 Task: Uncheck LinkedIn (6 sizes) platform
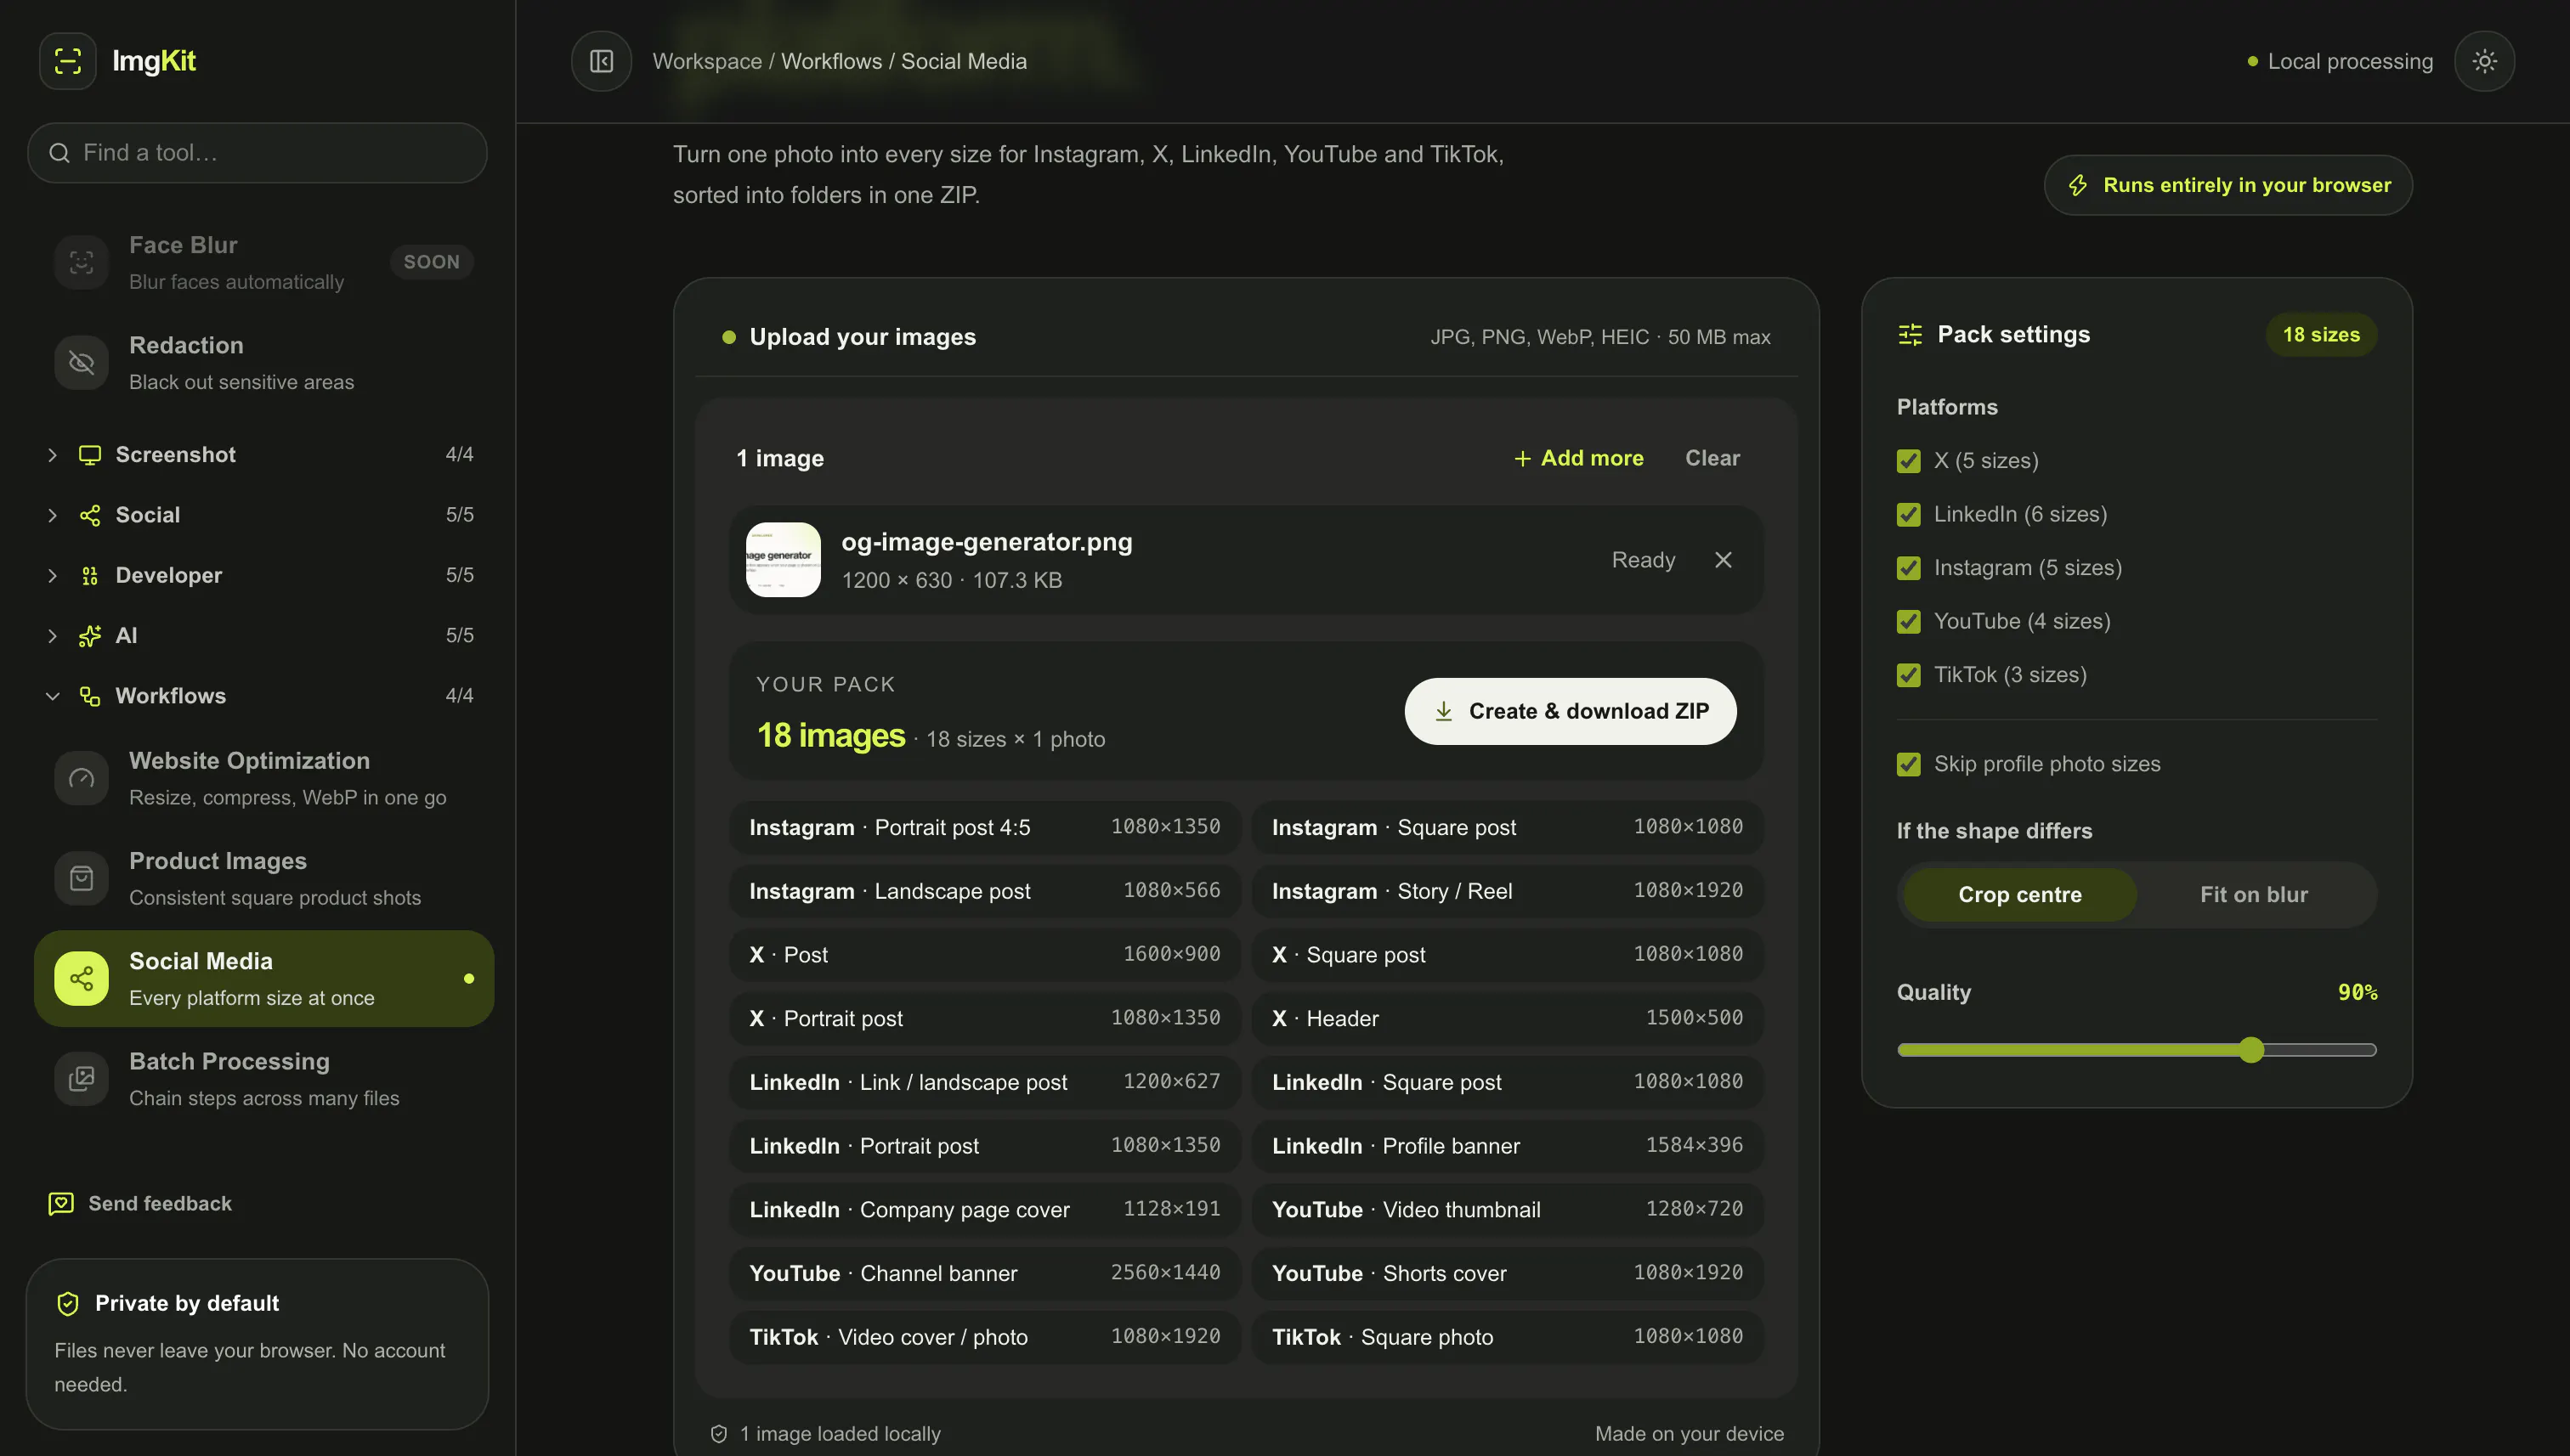[x=1908, y=514]
